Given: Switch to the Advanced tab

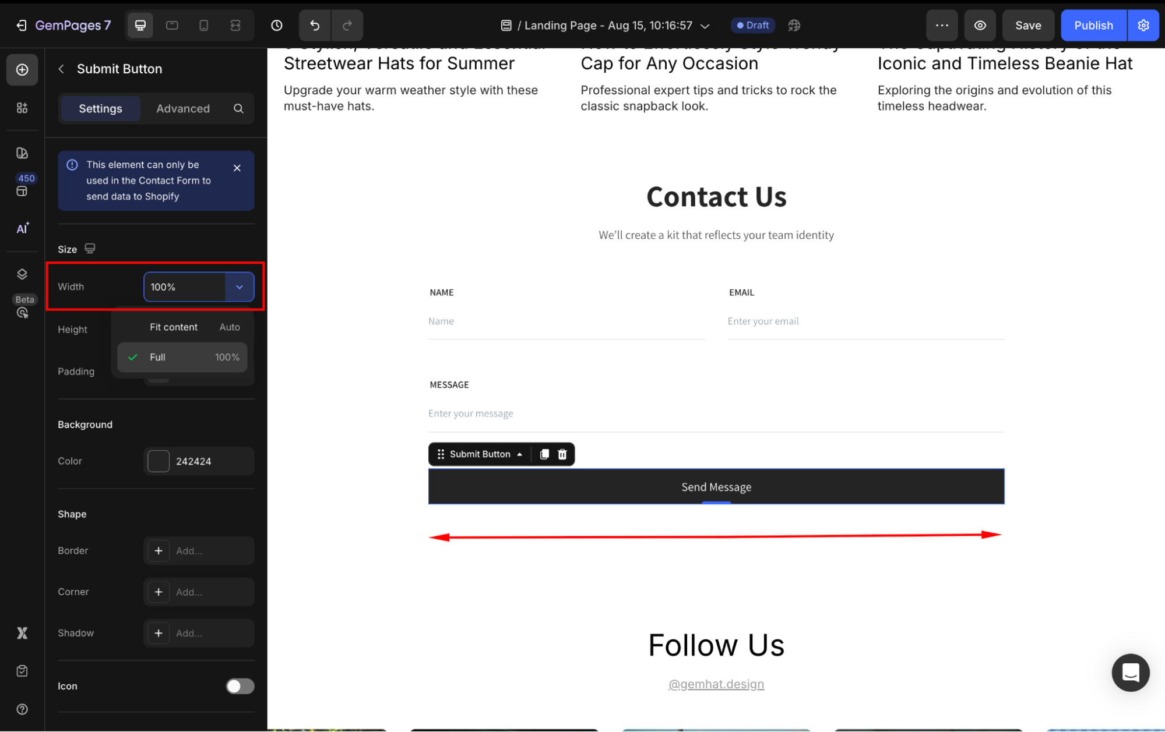Looking at the screenshot, I should pos(182,108).
